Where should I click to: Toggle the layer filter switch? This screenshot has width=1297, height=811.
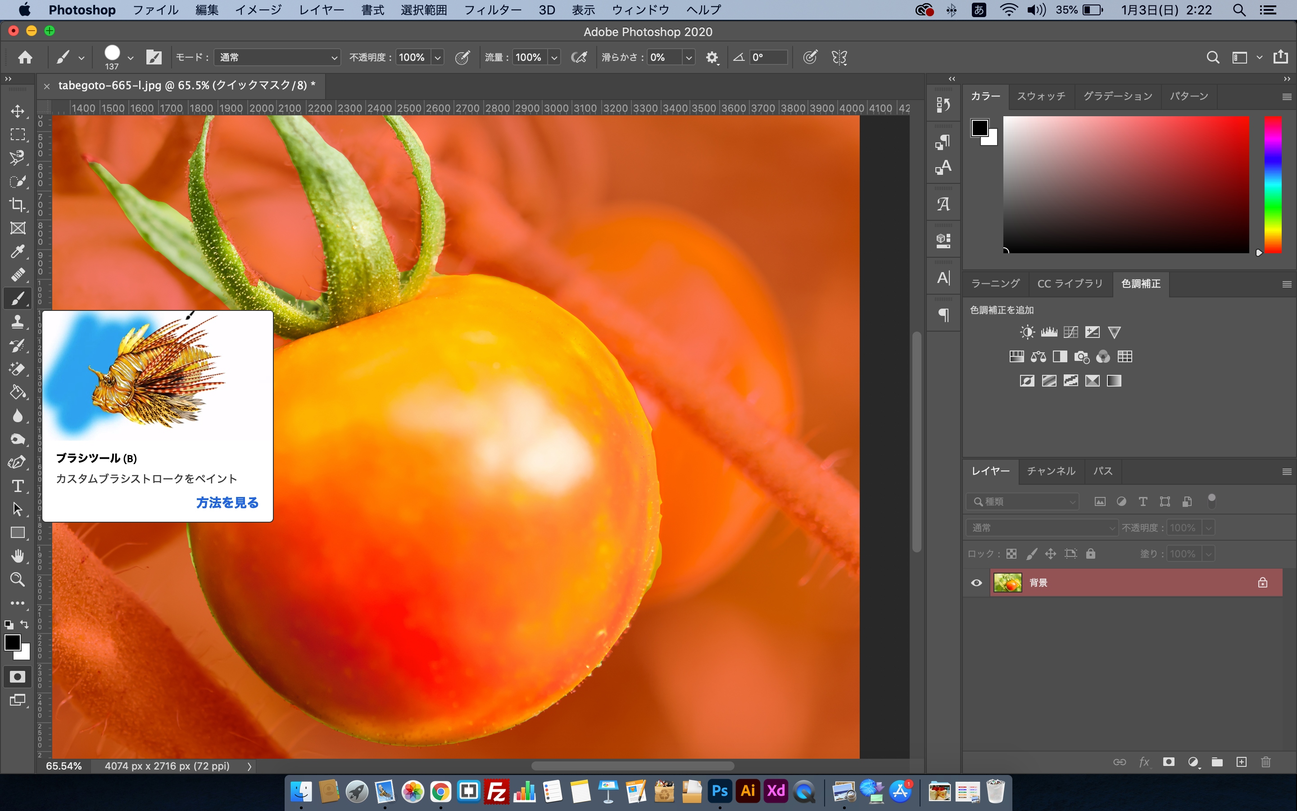(1211, 501)
